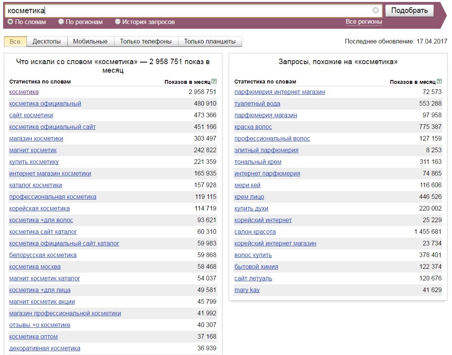The height and width of the screenshot is (355, 452).
Task: Open 'косметика официальный сайт каталог' link
Action: click(x=64, y=244)
